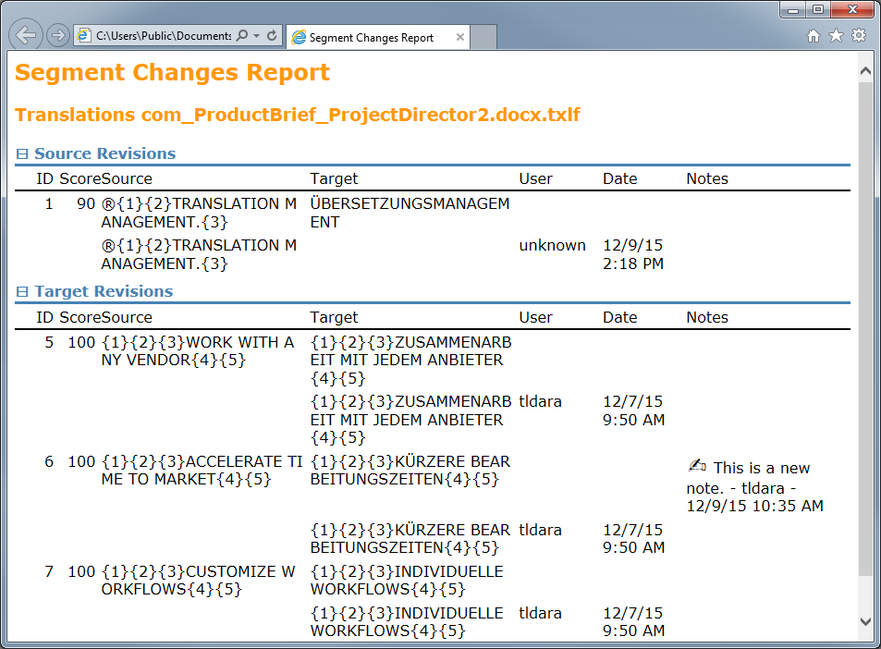The width and height of the screenshot is (881, 649).
Task: Click the note pencil icon in segment 6
Action: tap(698, 467)
